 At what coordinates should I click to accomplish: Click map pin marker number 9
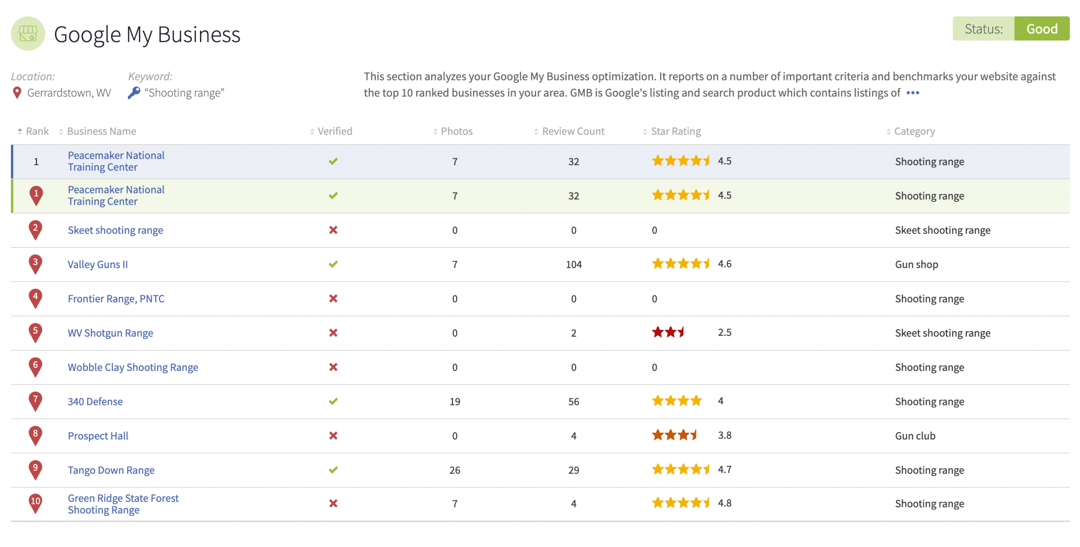tap(35, 470)
